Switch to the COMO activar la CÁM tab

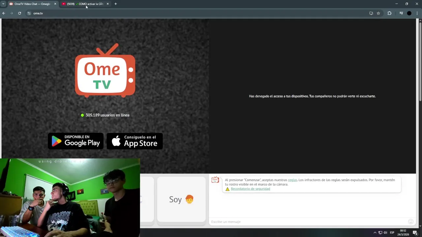click(x=86, y=4)
